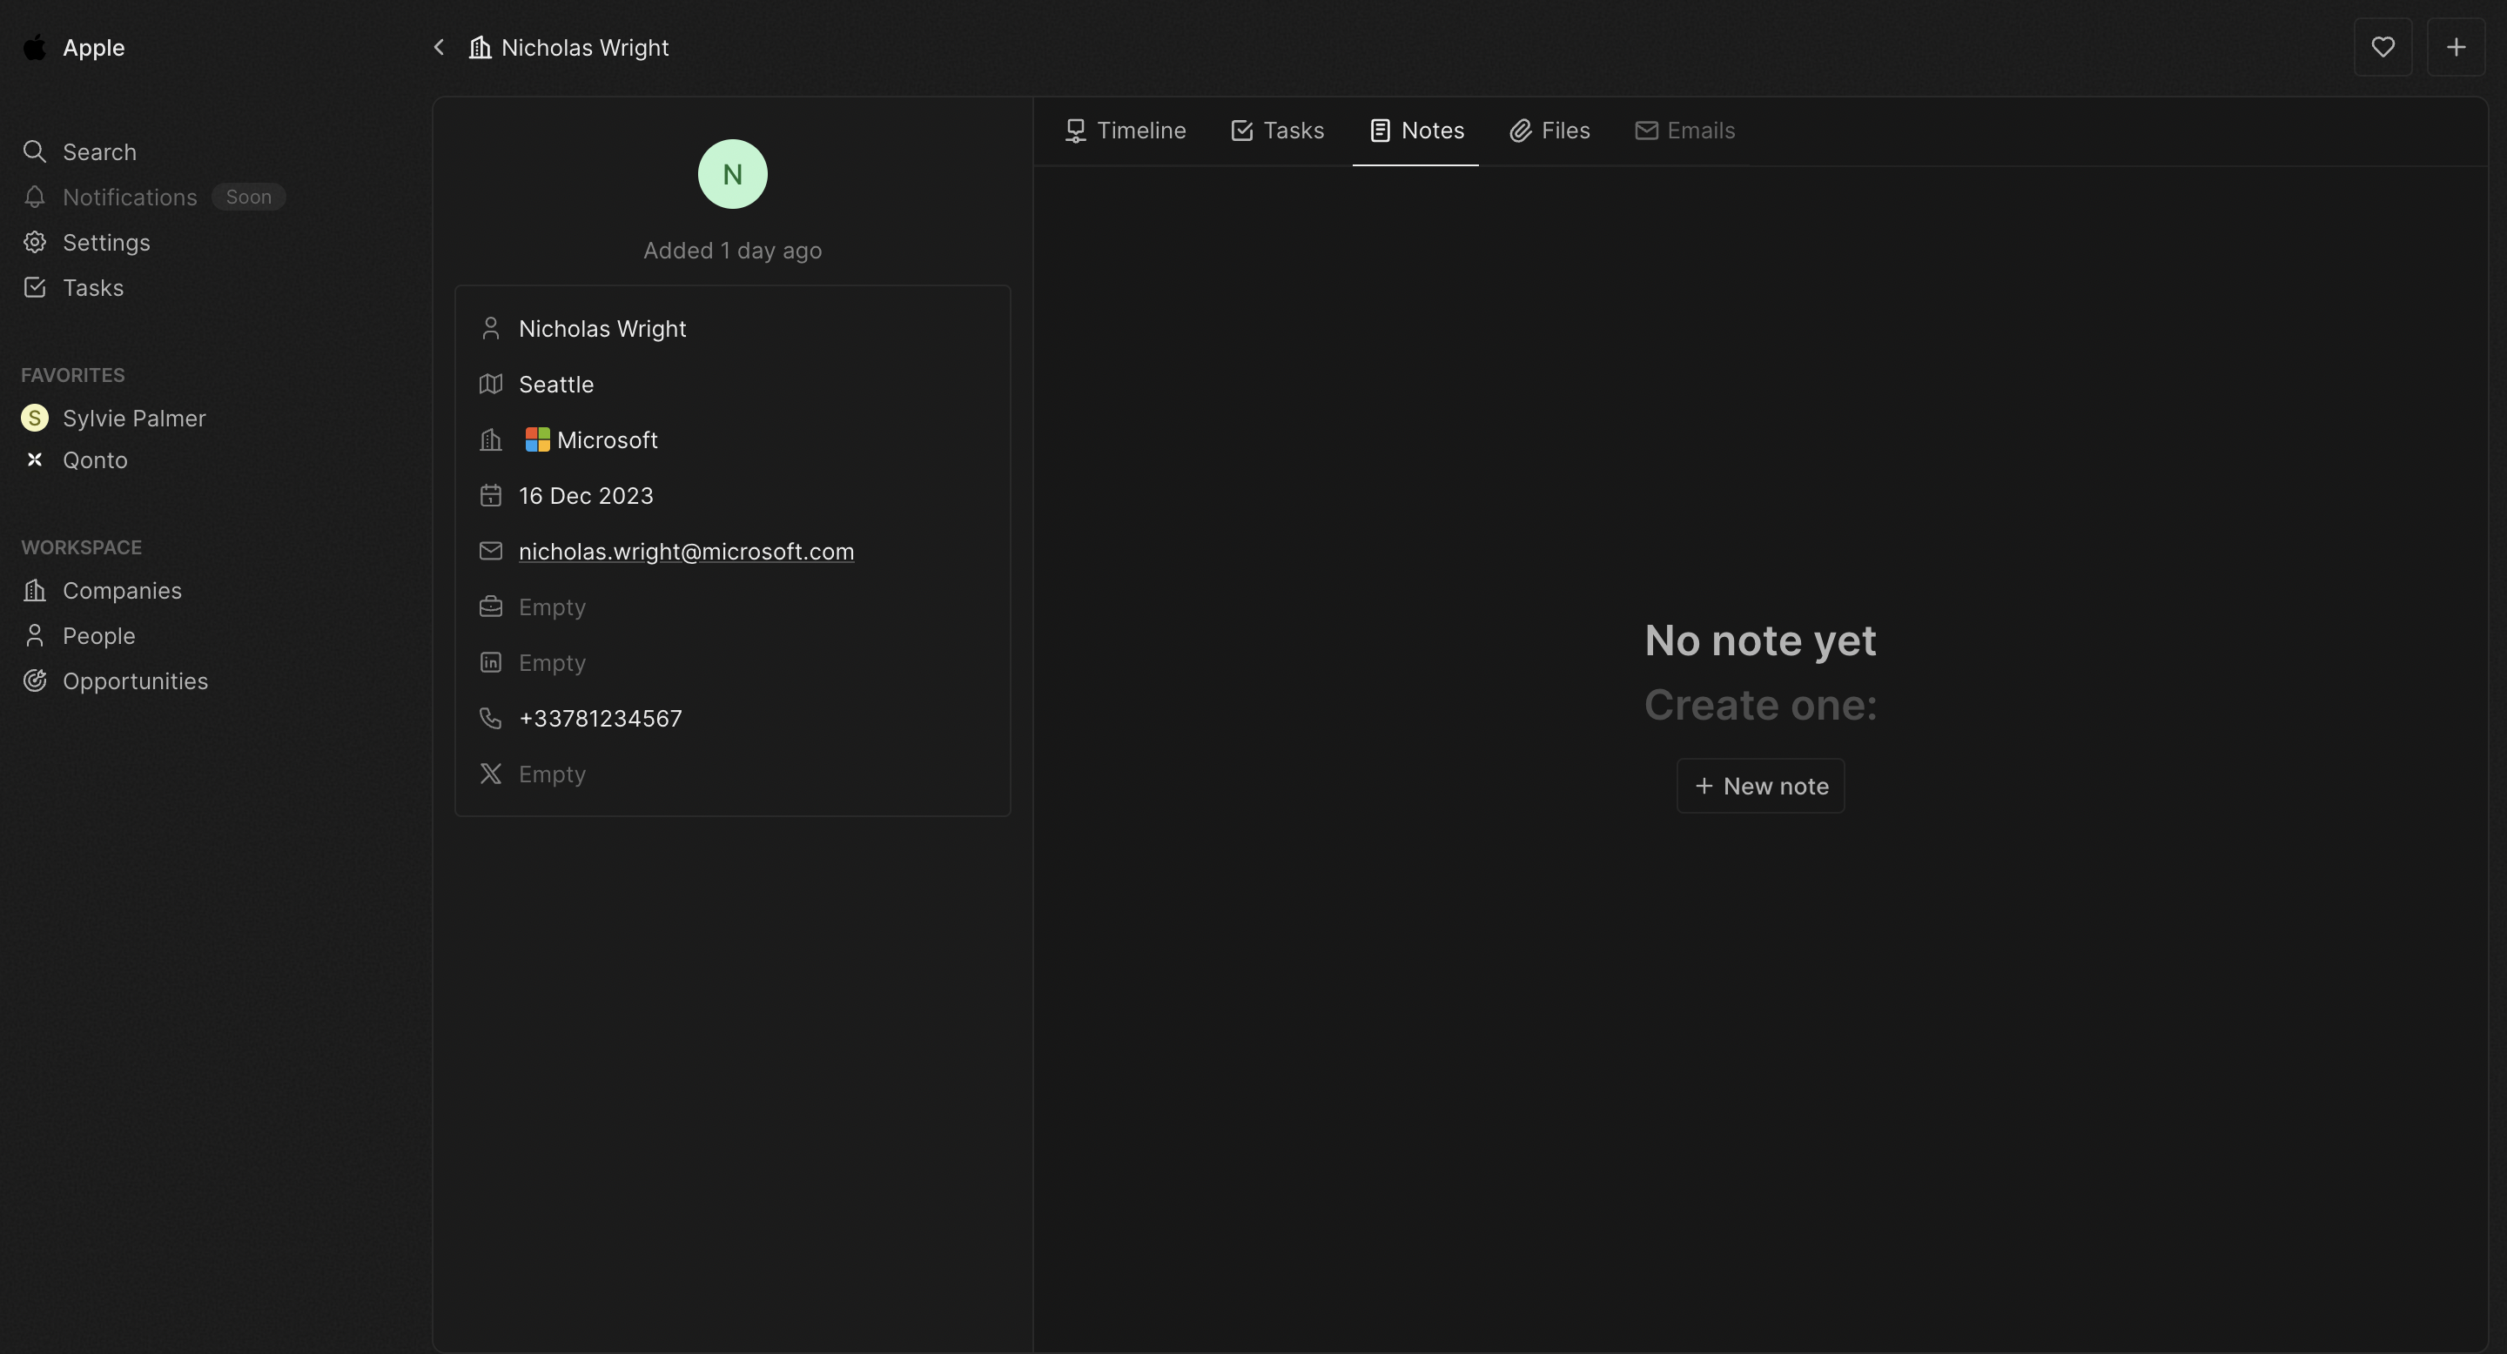Edit the Seattle city field

(x=555, y=385)
